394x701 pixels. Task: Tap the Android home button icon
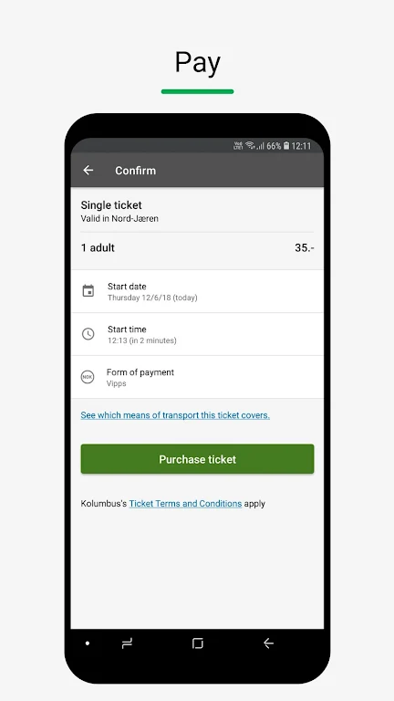197,643
